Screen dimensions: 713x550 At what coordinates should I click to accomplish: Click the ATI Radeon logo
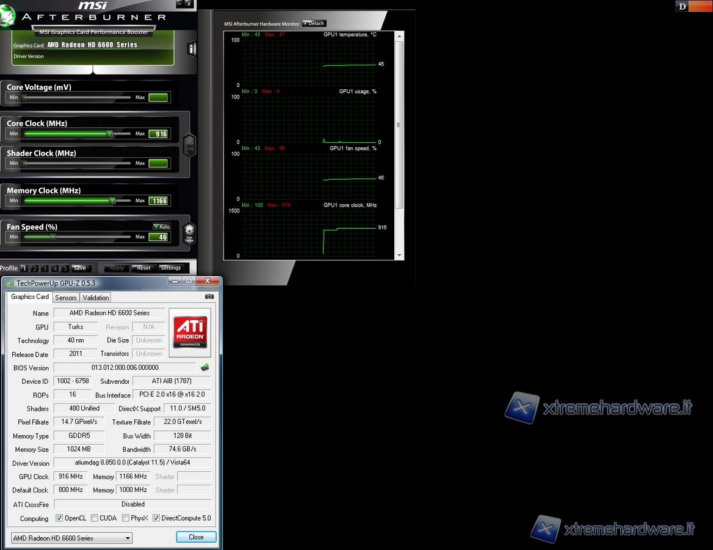[190, 332]
